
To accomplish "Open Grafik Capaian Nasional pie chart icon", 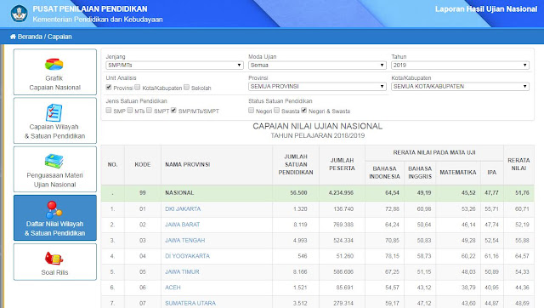I will coord(54,65).
